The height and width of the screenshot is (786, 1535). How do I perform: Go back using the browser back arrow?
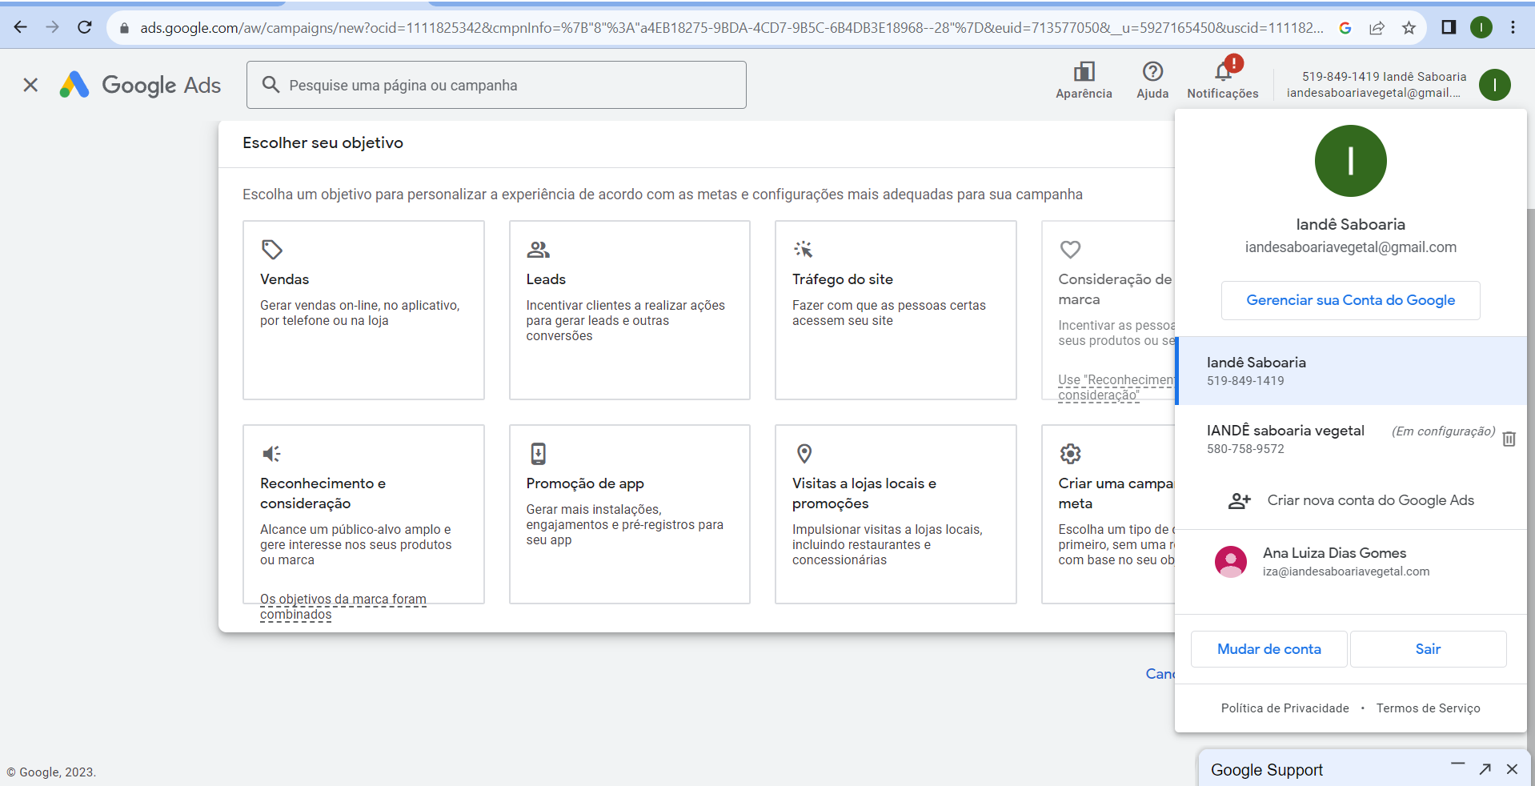[21, 27]
